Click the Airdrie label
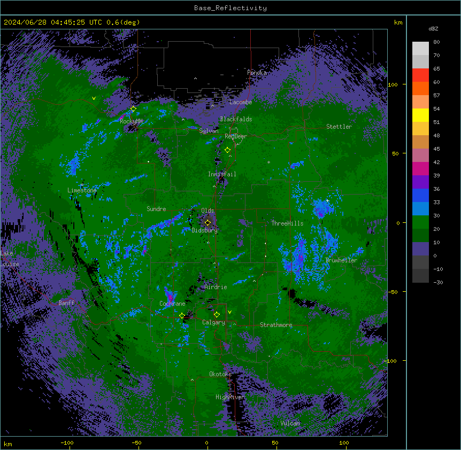 (x=216, y=287)
